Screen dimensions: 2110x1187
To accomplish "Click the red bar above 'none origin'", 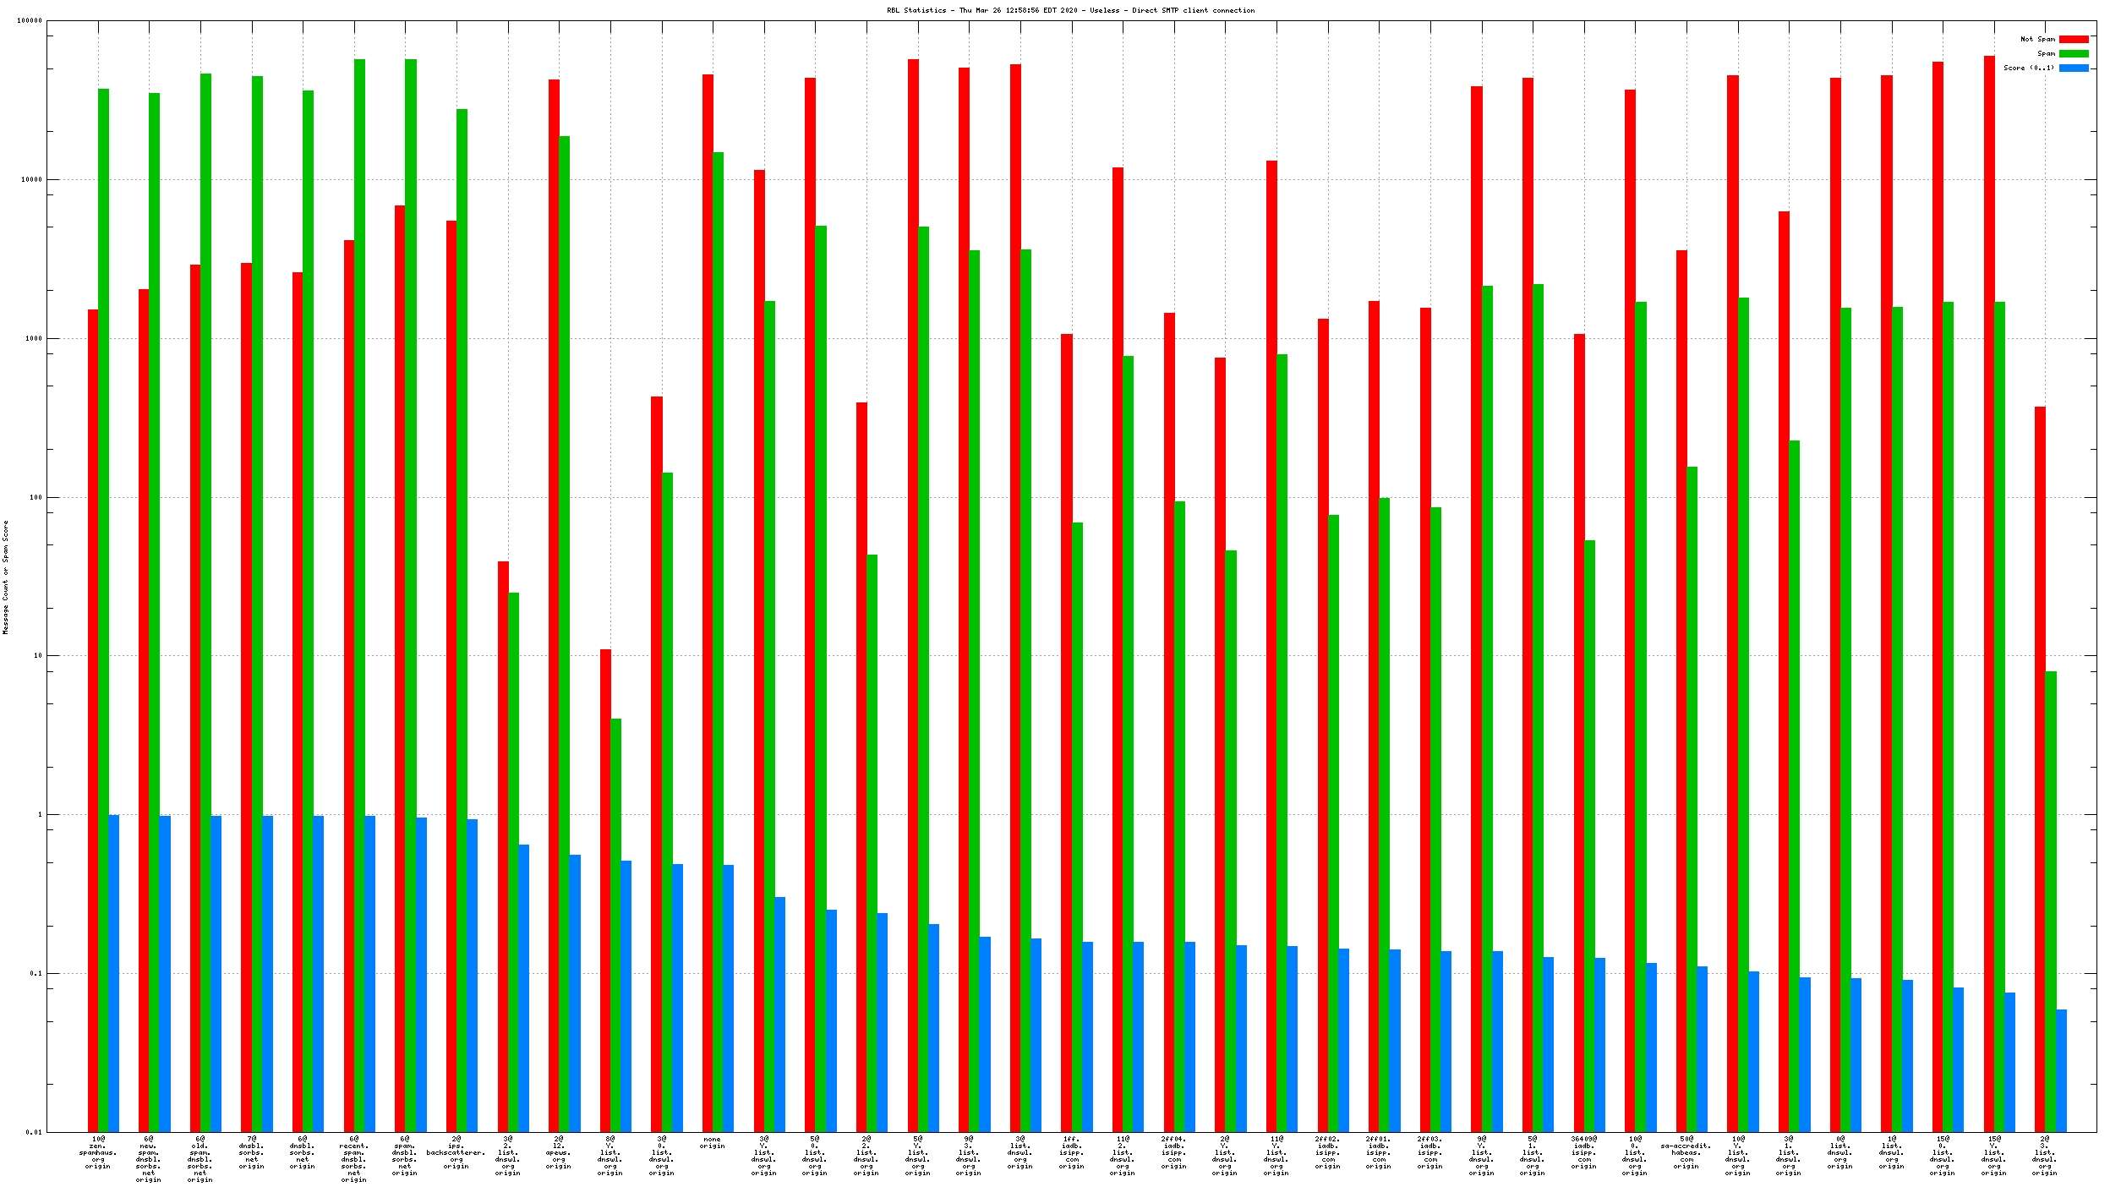I will [708, 592].
